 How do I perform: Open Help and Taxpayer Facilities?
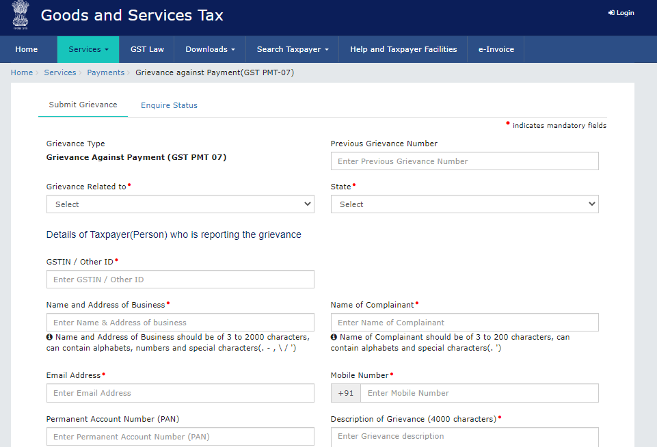click(x=403, y=49)
